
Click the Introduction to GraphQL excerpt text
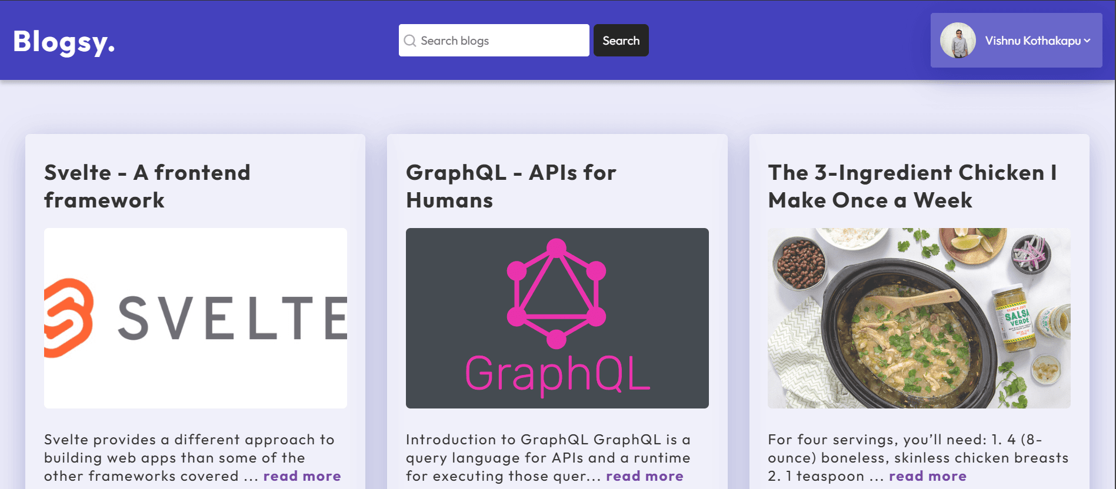click(x=548, y=458)
